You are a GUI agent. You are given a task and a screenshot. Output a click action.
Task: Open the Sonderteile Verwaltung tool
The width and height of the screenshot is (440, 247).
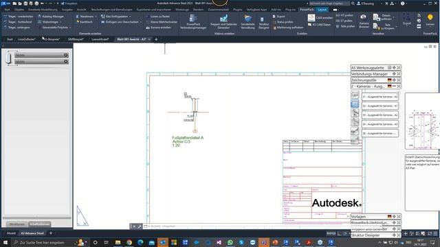tap(247, 21)
